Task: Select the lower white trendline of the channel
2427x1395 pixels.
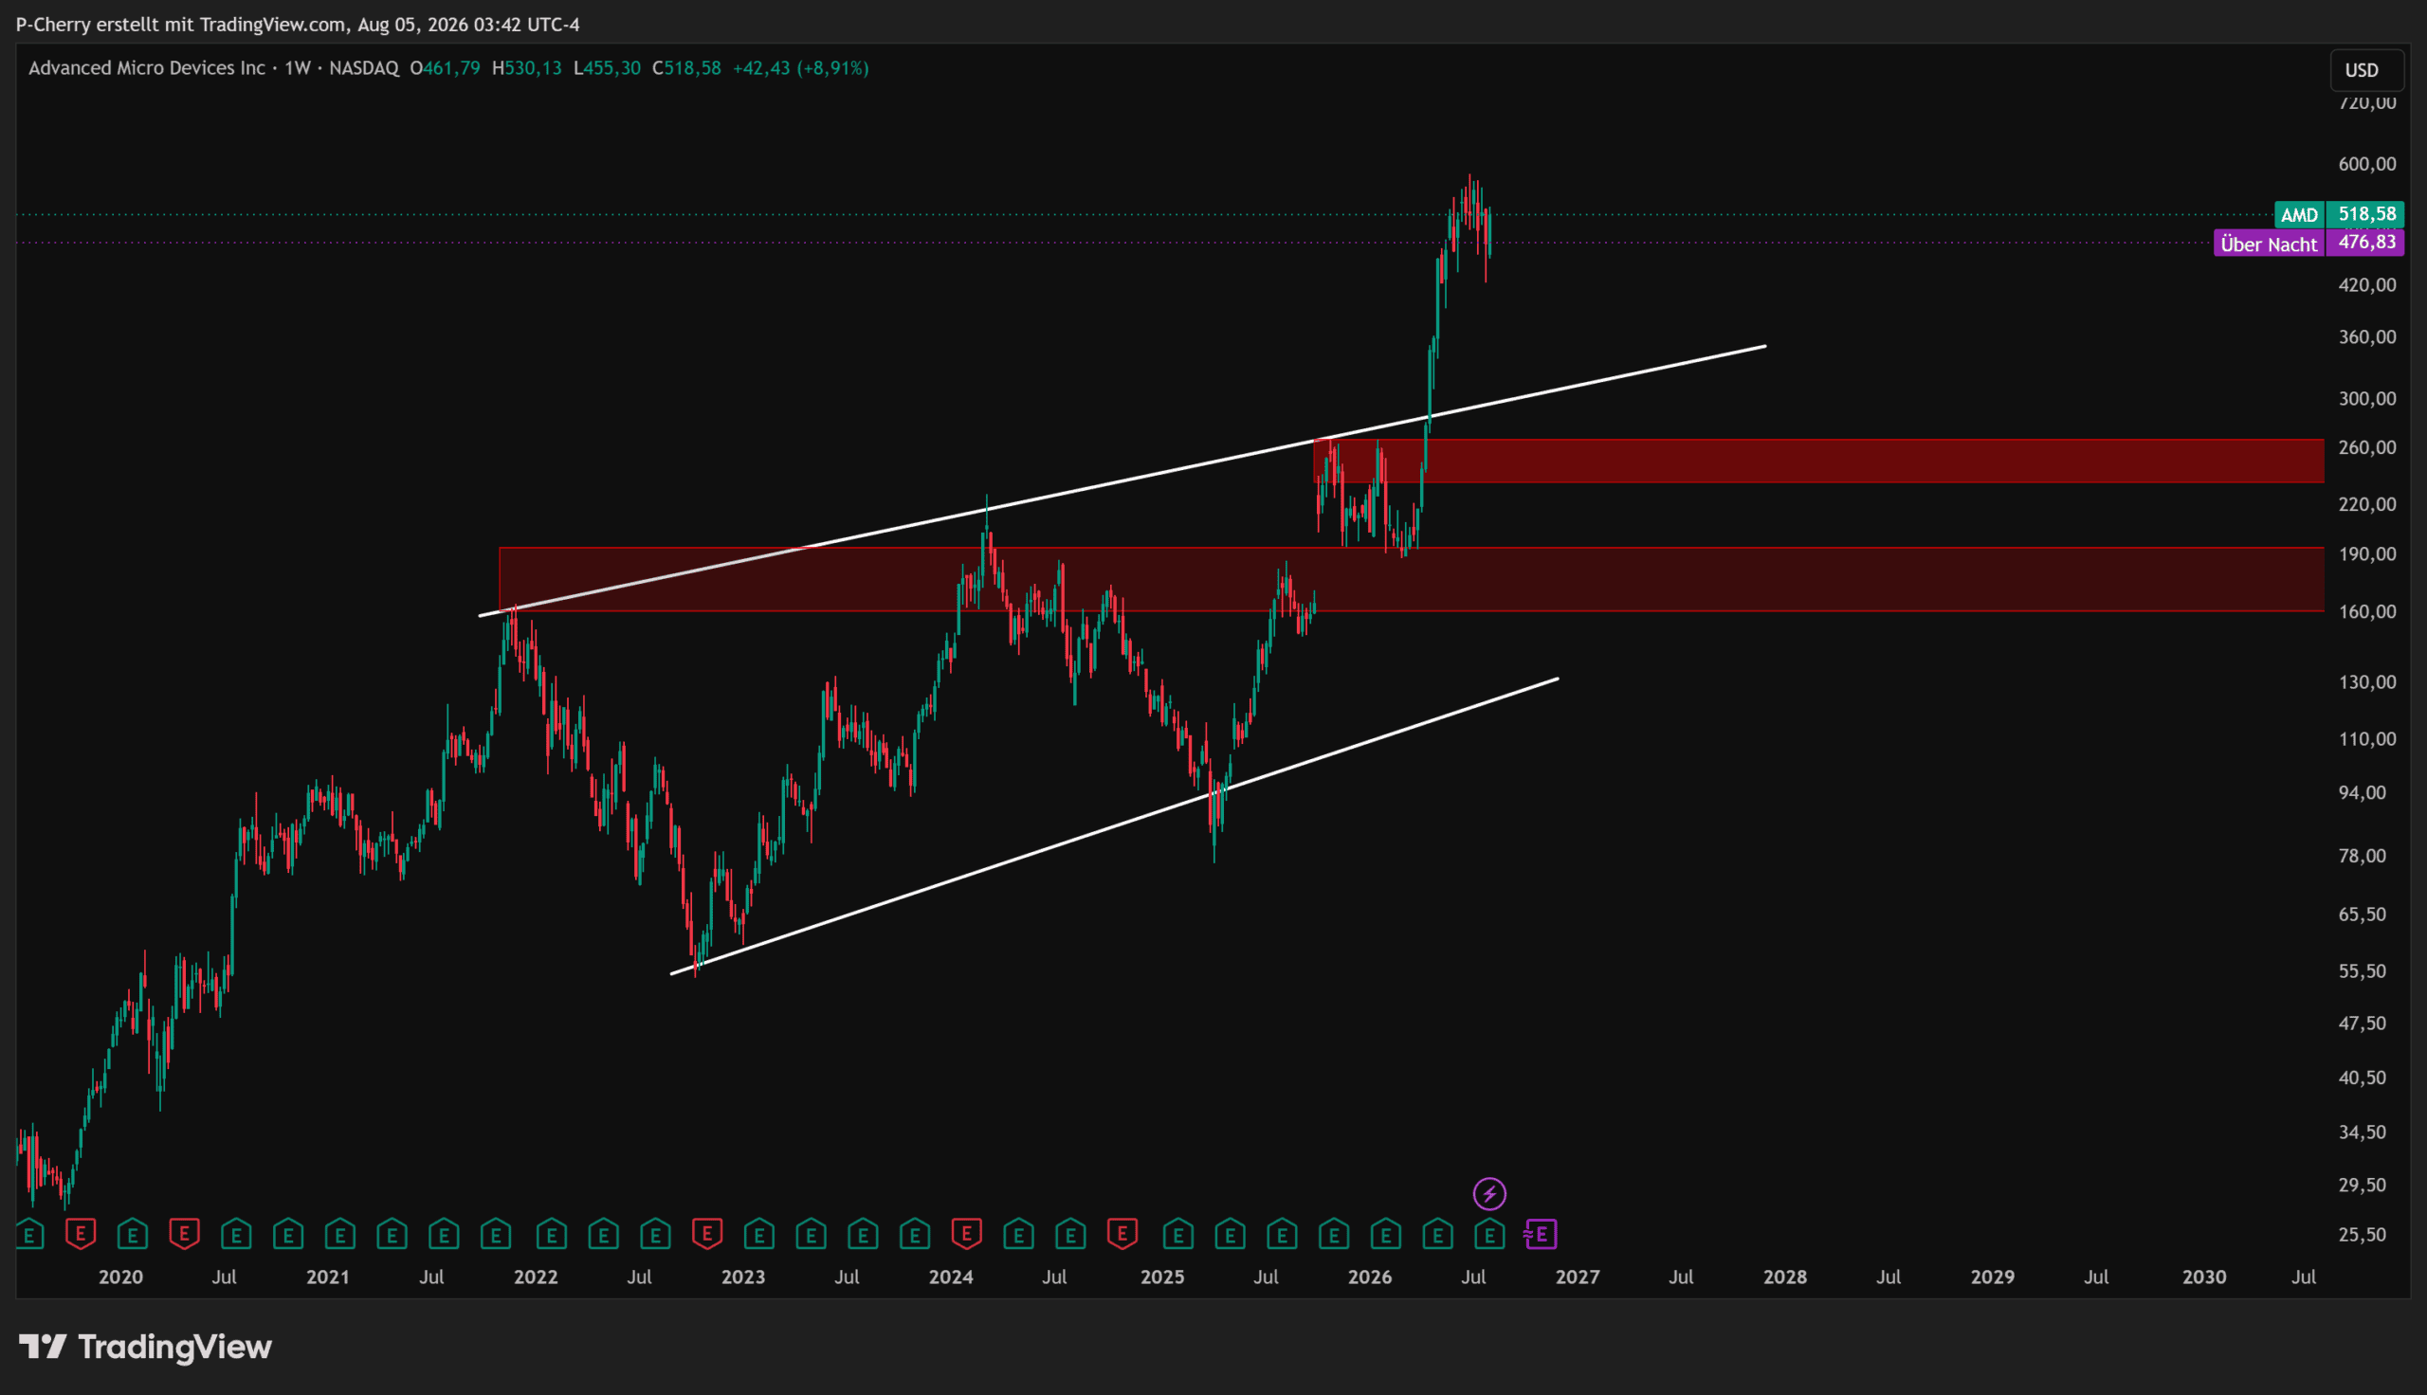Action: click(x=1114, y=825)
